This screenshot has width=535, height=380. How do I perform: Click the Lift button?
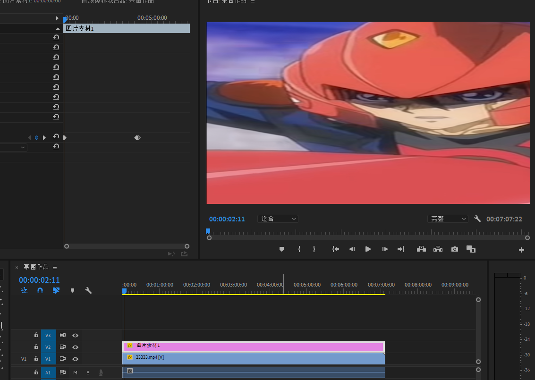[421, 249]
